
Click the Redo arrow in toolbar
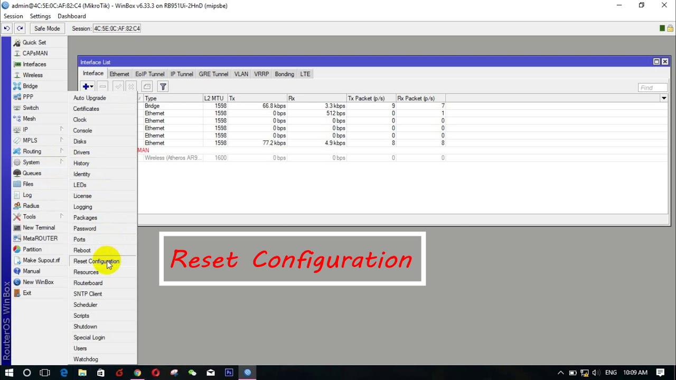20,28
